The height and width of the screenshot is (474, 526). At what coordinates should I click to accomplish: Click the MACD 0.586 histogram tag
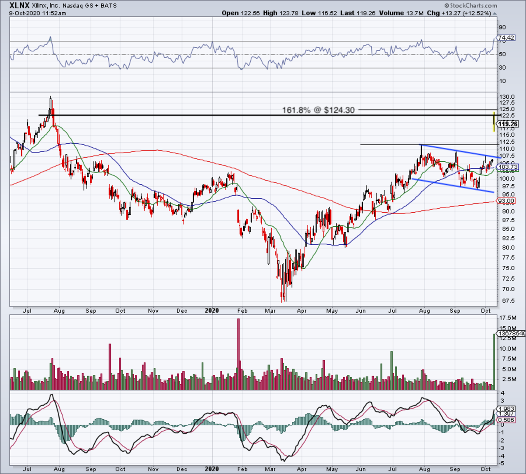click(506, 420)
